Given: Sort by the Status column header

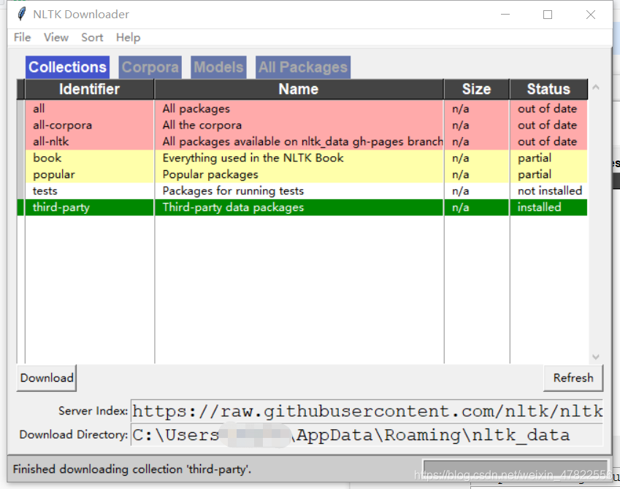Looking at the screenshot, I should 548,89.
